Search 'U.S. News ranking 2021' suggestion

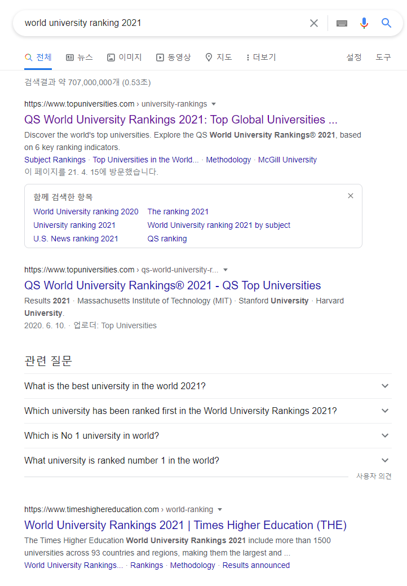click(76, 239)
